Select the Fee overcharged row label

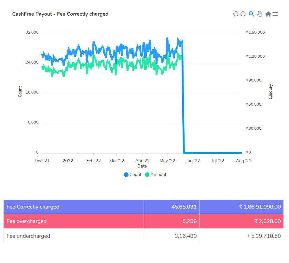tap(27, 221)
